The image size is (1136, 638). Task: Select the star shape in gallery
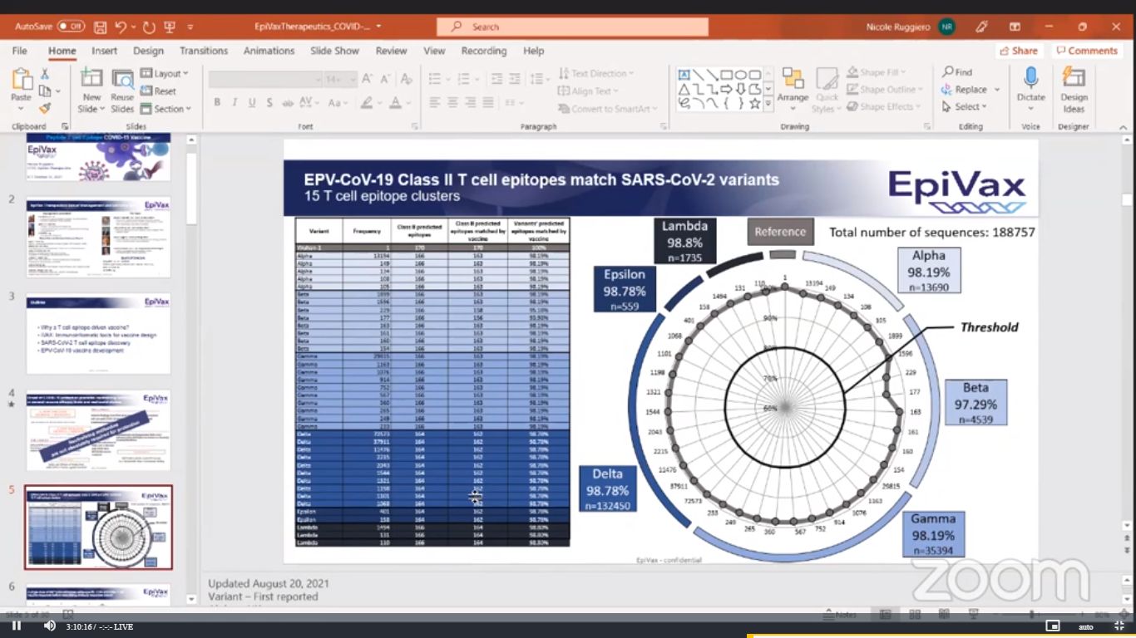(x=755, y=104)
